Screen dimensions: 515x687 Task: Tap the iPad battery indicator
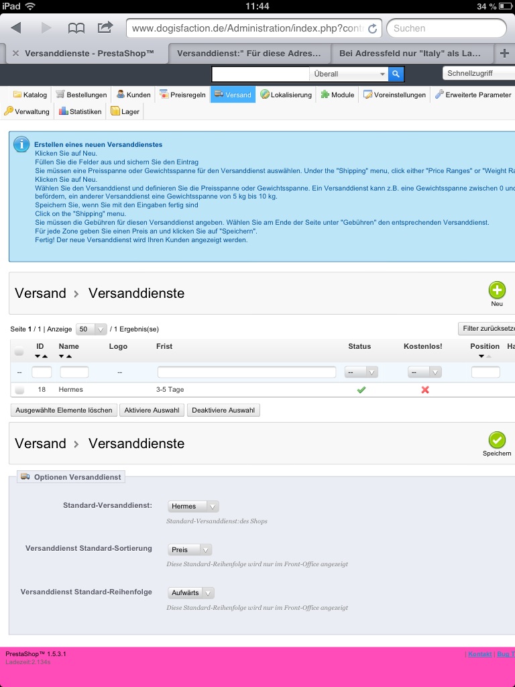[505, 7]
